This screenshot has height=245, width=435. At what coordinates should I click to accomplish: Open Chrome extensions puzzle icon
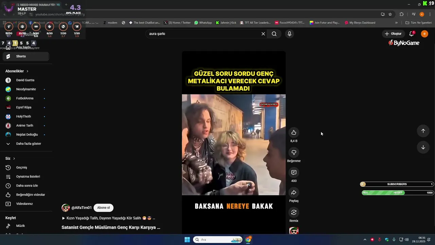pos(402,14)
